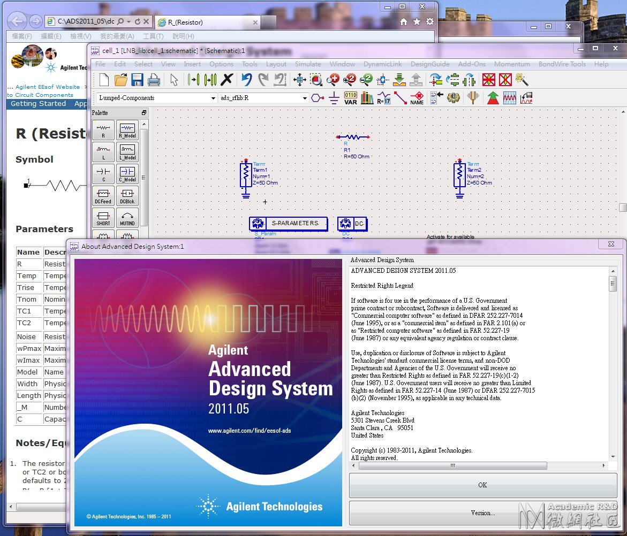This screenshot has width=627, height=536.
Task: Click OK in the About dialog
Action: click(482, 485)
